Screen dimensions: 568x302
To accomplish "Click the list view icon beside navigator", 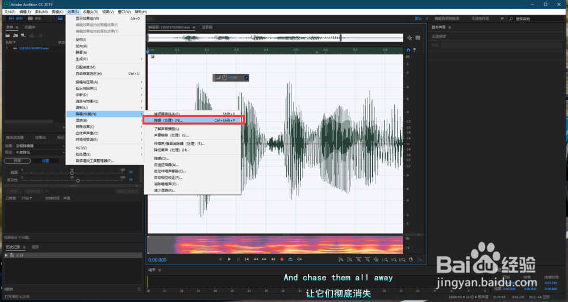I will [417, 37].
